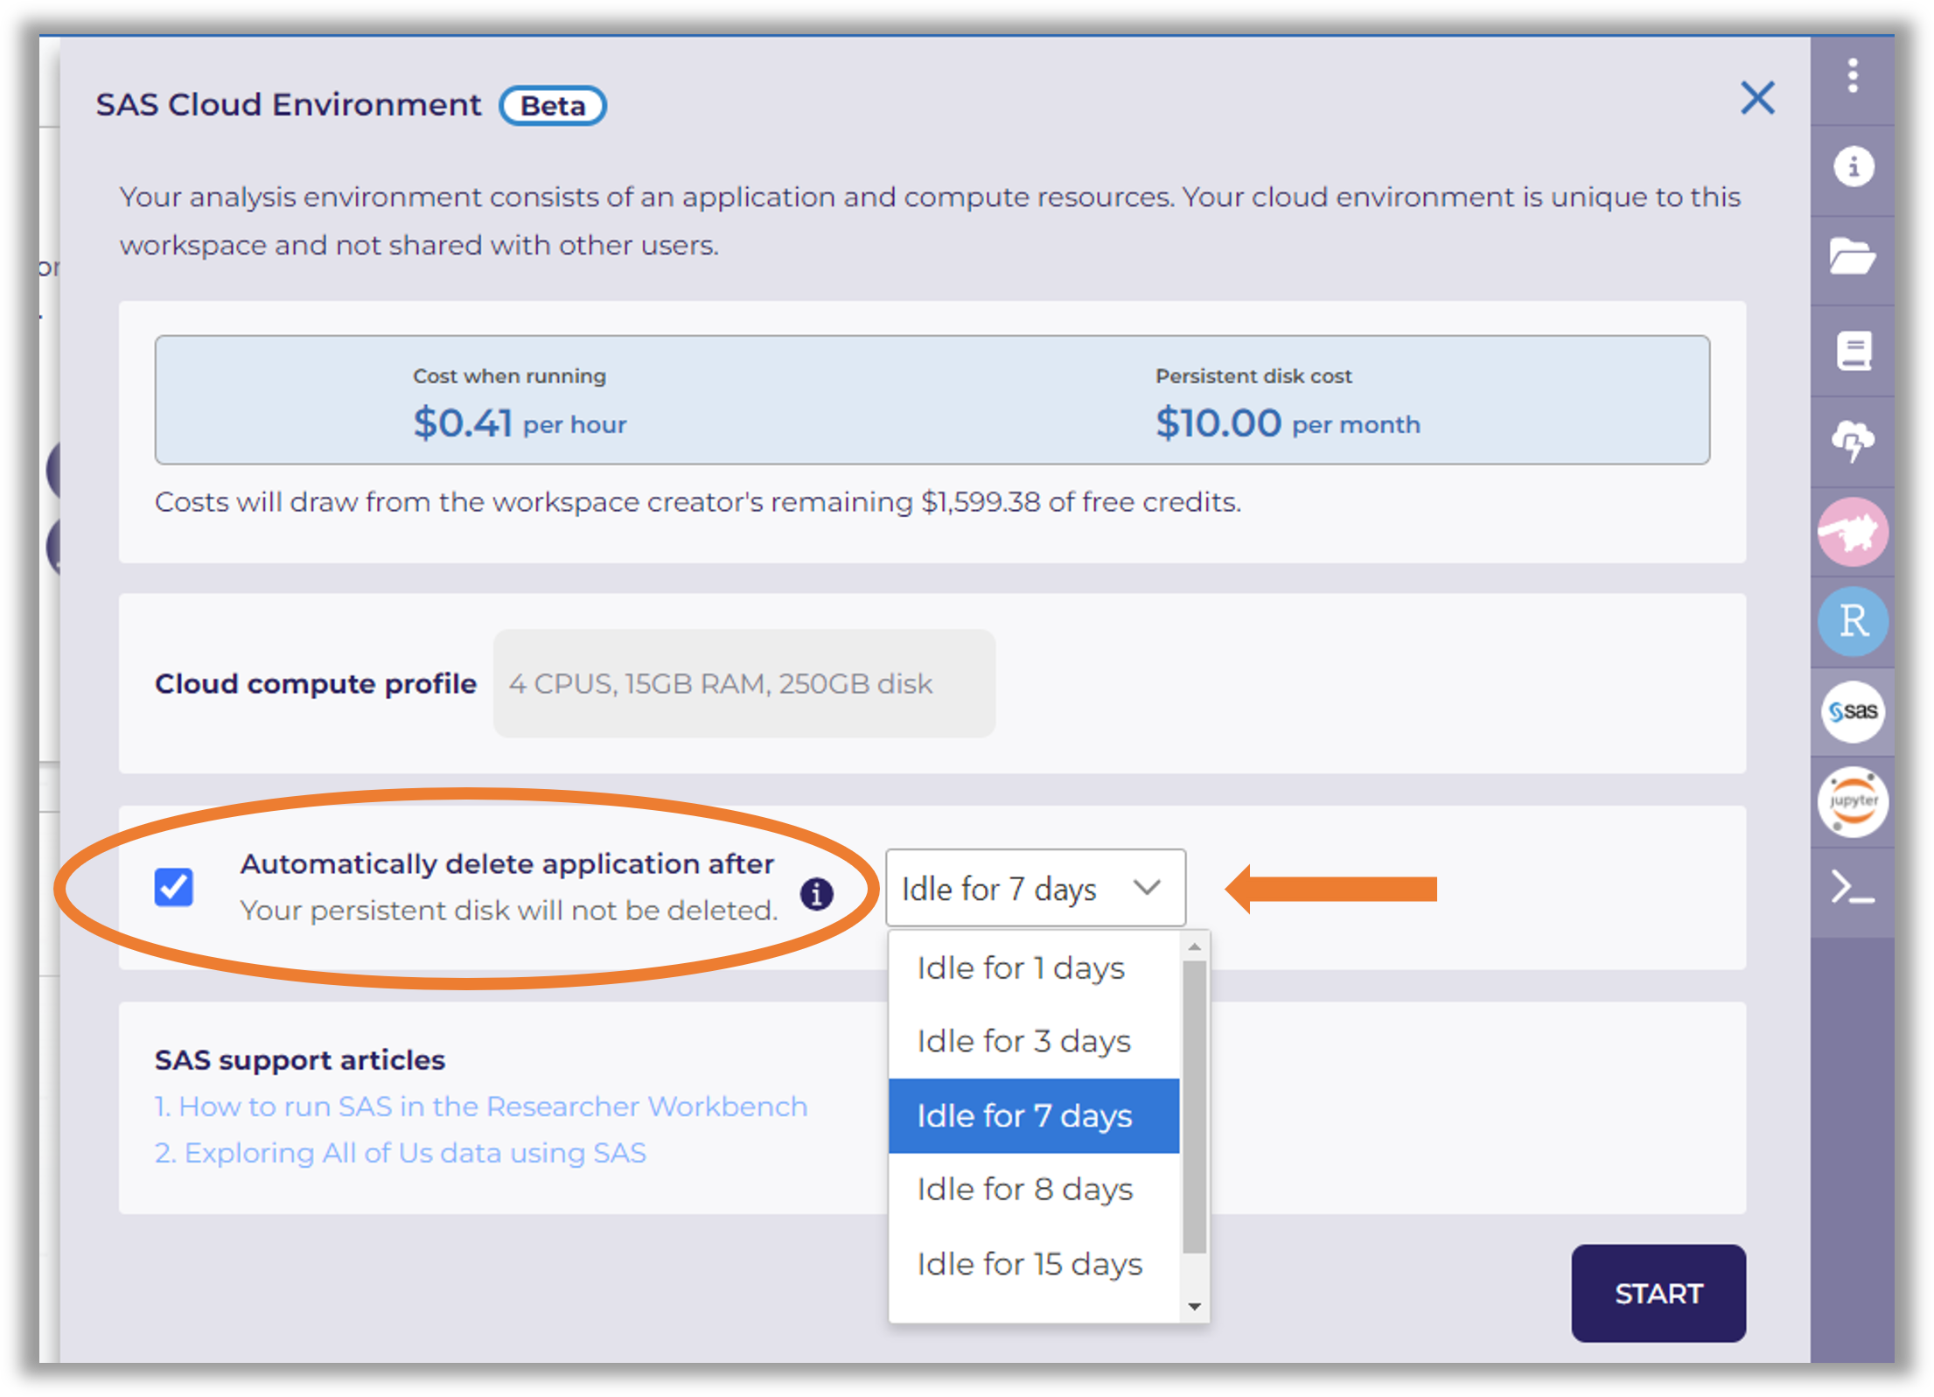1934x1397 pixels.
Task: Open How to run SAS article link
Action: pos(480,1107)
